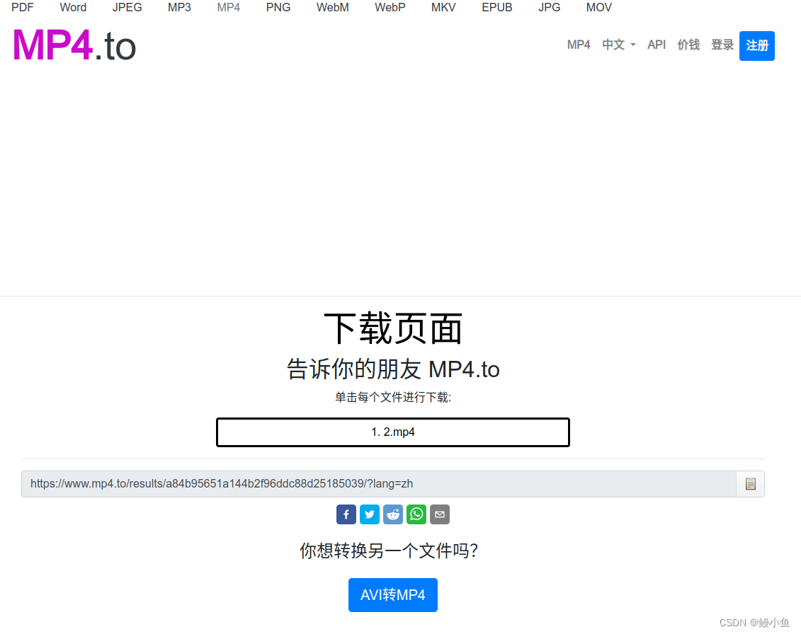Open the PNG converter link
Screen dimensions: 801x634
(278, 7)
